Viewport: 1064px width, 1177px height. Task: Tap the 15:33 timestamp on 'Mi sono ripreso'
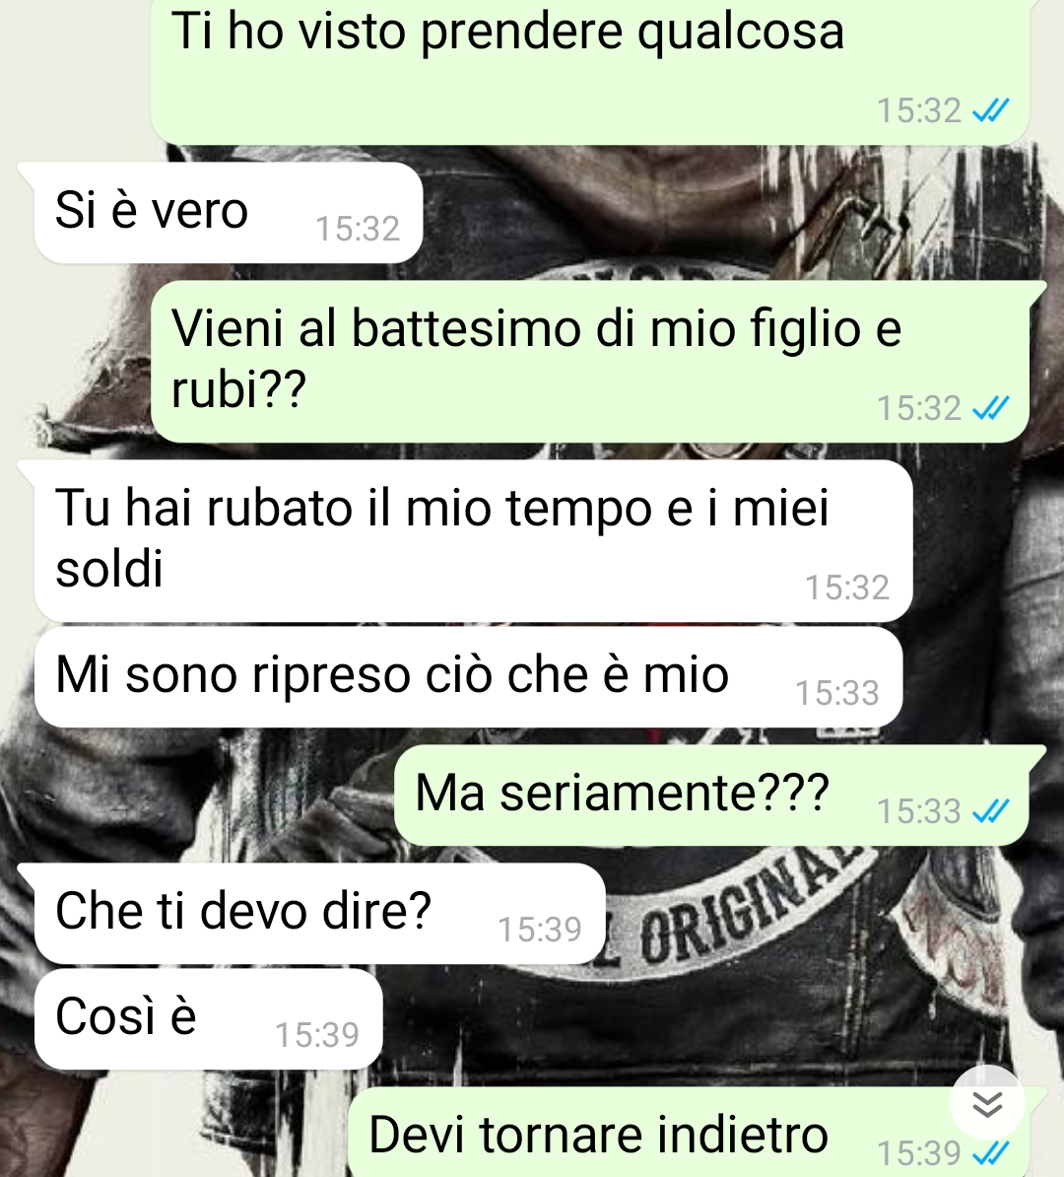tap(836, 693)
